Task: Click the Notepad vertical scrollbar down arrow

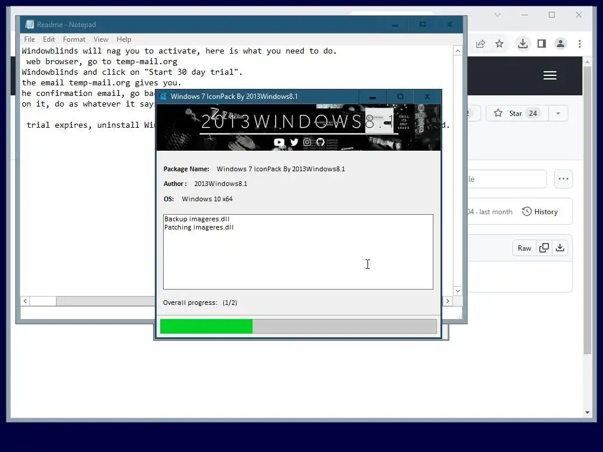Action: 458,291
